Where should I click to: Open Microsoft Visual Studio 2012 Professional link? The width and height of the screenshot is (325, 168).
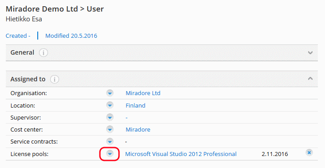pos(181,154)
